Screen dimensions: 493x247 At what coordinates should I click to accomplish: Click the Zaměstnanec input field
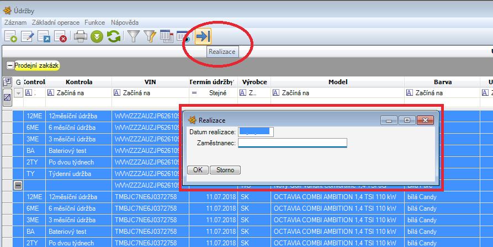(x=293, y=143)
